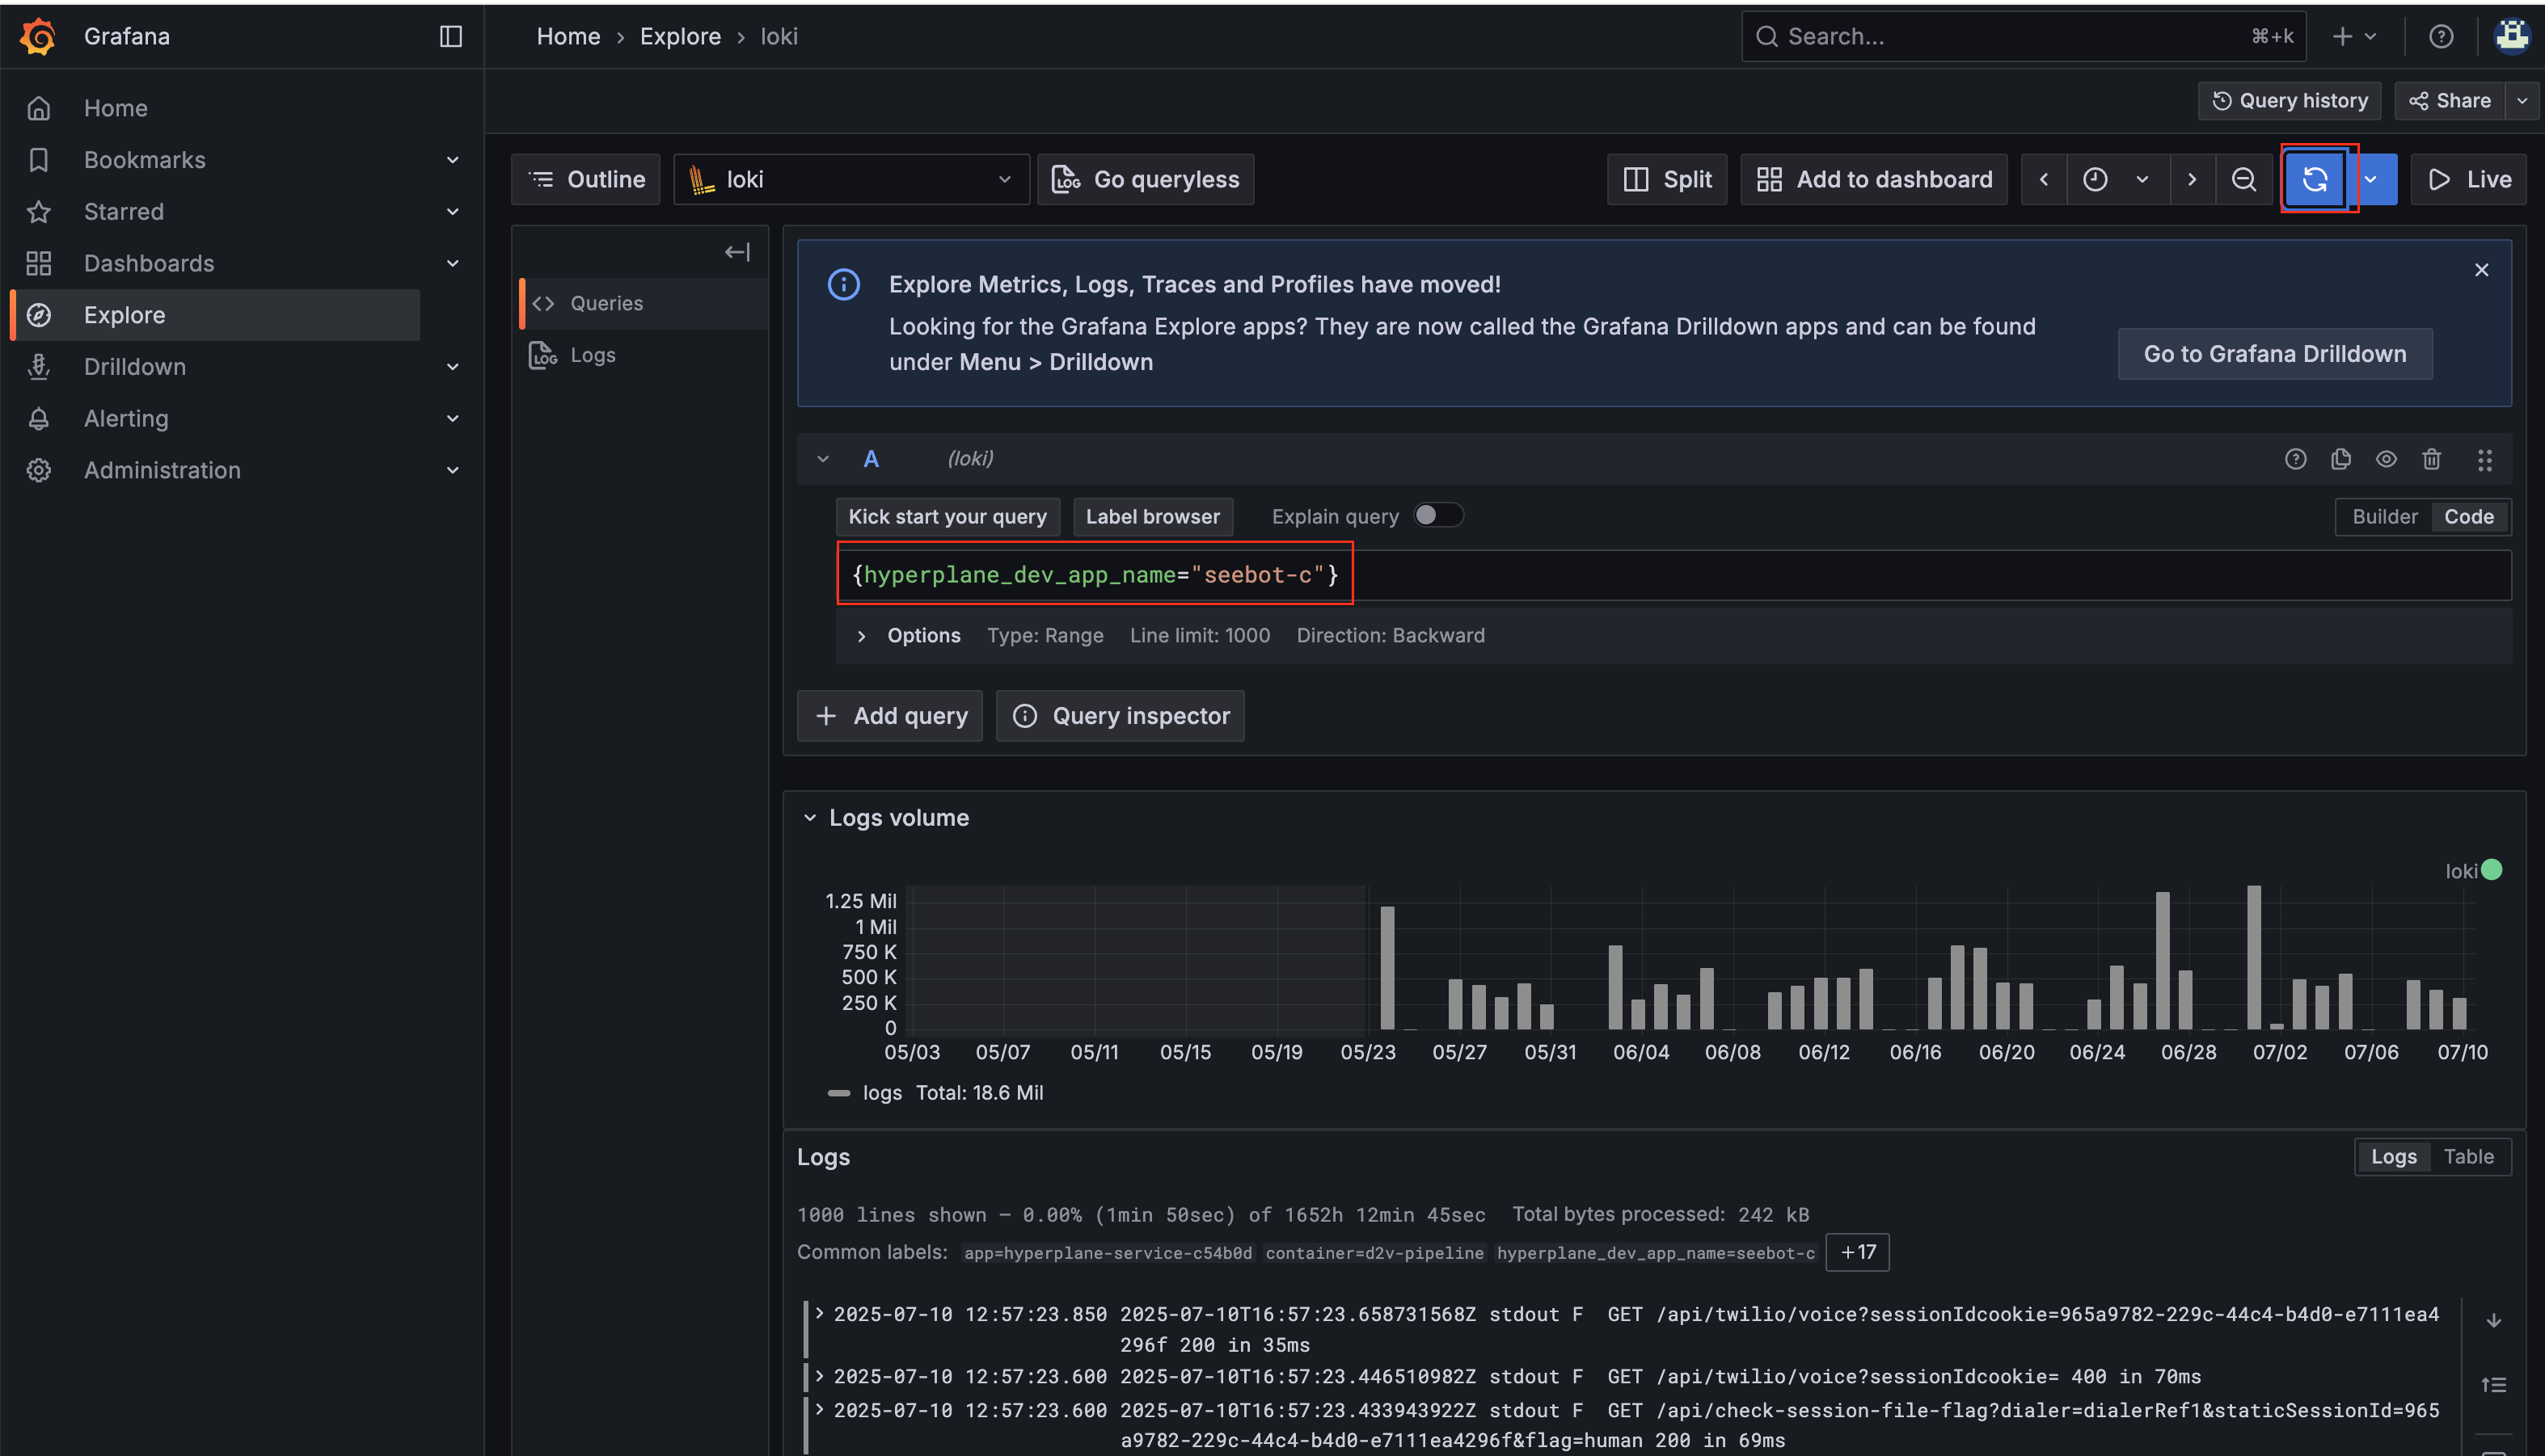
Task: Collapse the outline pane arrow icon
Action: tap(737, 252)
